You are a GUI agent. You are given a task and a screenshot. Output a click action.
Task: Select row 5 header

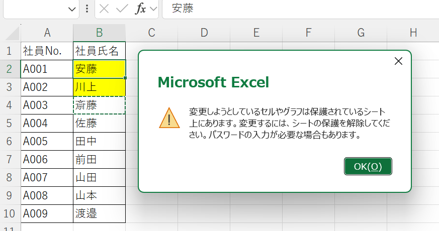(10, 124)
